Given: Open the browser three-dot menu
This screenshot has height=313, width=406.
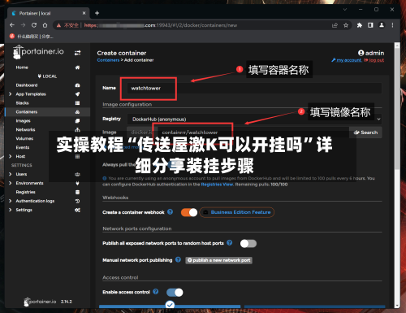Looking at the screenshot, I should pos(392,25).
